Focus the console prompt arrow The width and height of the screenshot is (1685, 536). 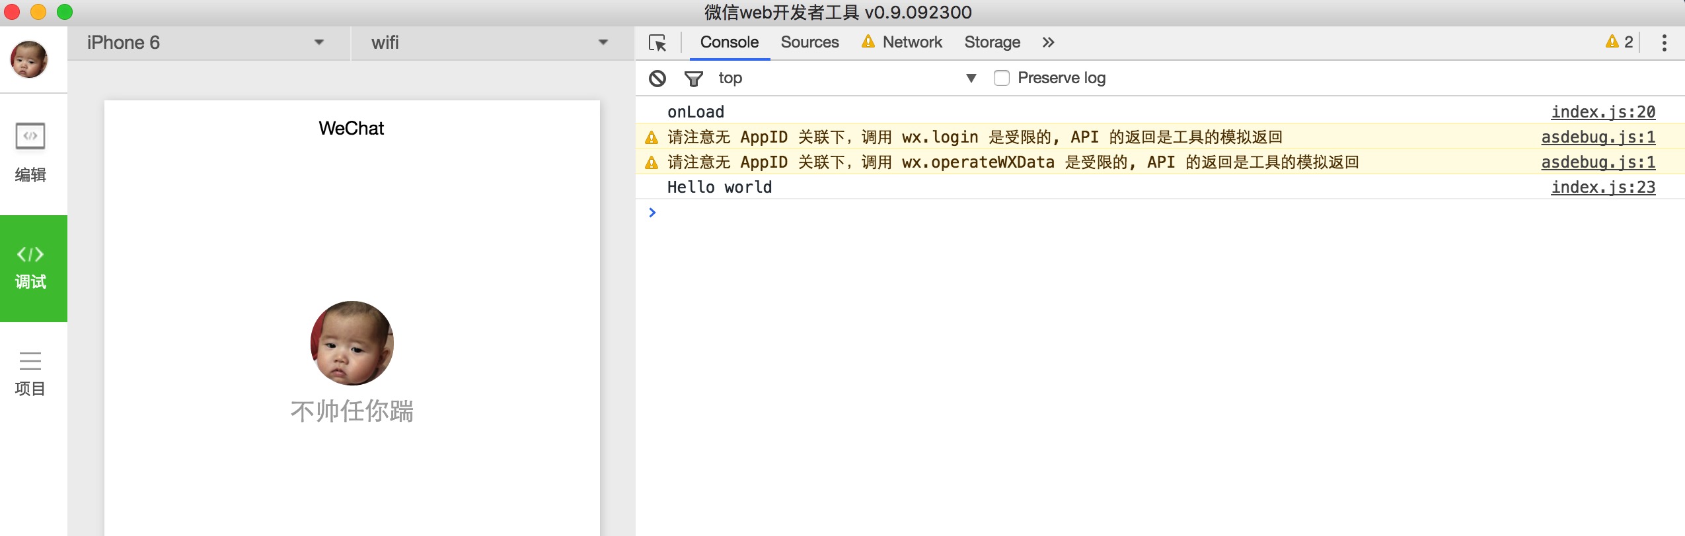(x=652, y=213)
